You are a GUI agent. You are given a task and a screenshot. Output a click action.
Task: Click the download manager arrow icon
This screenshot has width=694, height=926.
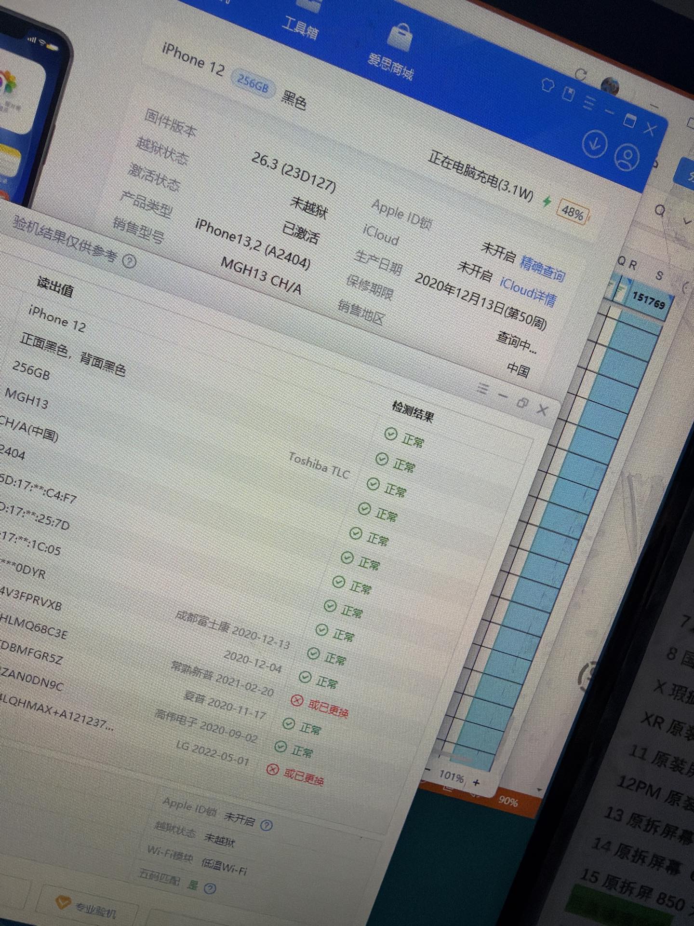594,144
